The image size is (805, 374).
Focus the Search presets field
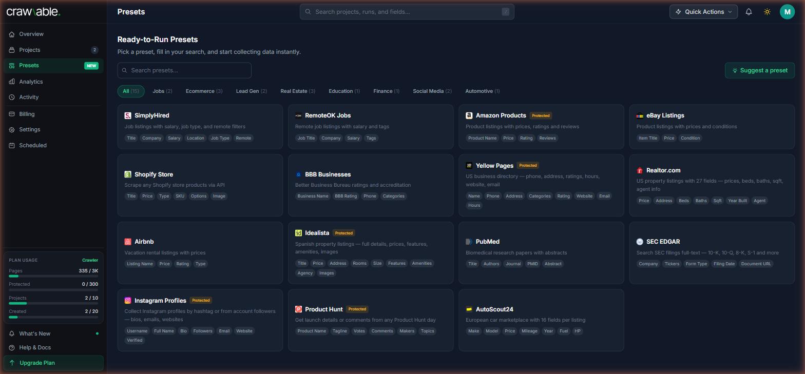pyautogui.click(x=184, y=70)
